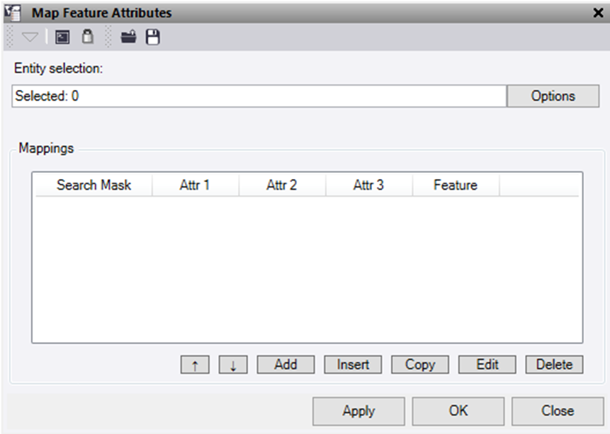Close the dialog using the X button
The width and height of the screenshot is (610, 434).
tap(597, 13)
